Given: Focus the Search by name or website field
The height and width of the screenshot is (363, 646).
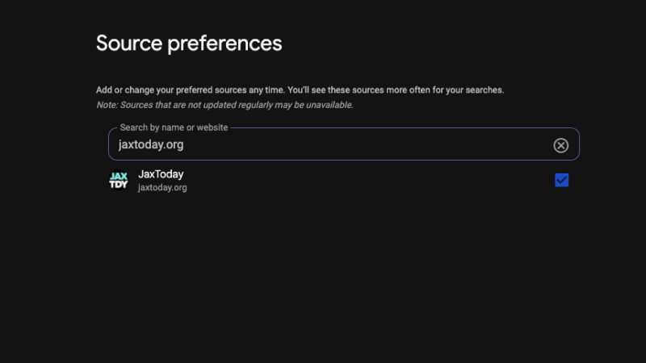Looking at the screenshot, I should pyautogui.click(x=323, y=145).
